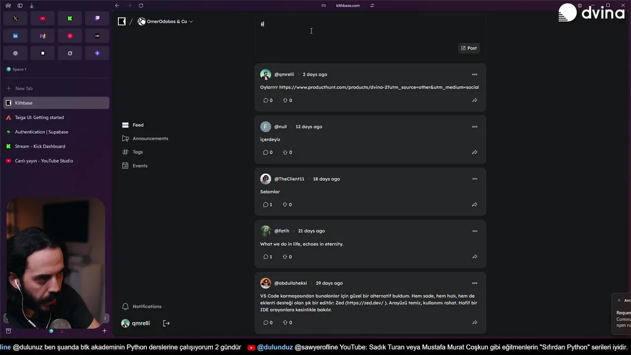Open the pinned YouTube tab

[x=42, y=18]
